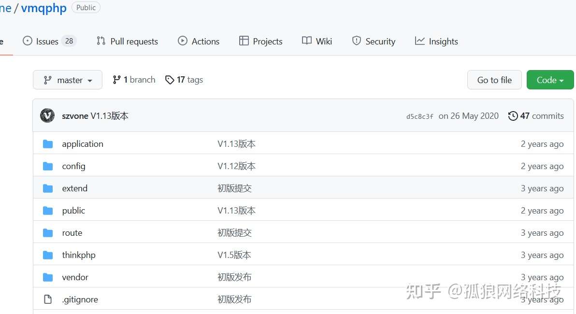Click the Insights graph icon
The image size is (576, 314).
(x=420, y=41)
